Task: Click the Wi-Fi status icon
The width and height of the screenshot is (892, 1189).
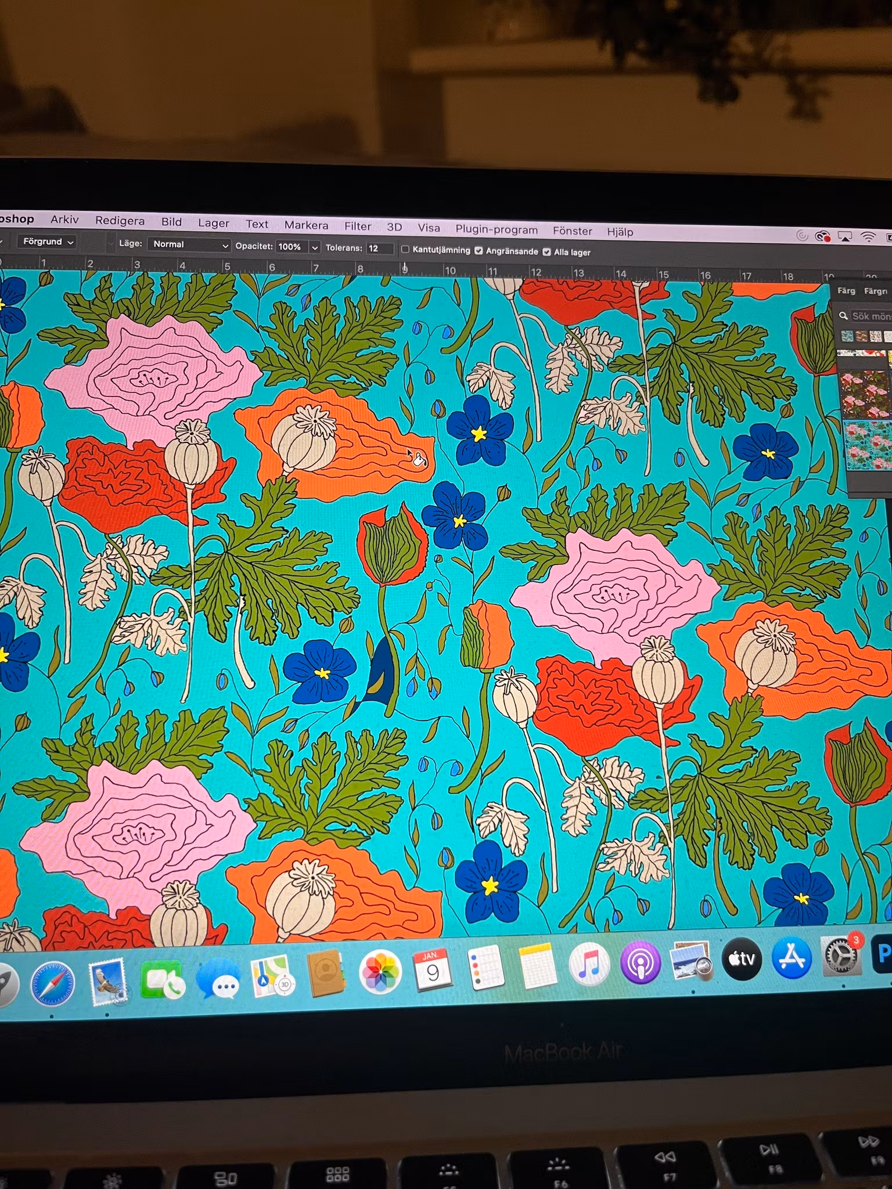Action: [x=868, y=236]
